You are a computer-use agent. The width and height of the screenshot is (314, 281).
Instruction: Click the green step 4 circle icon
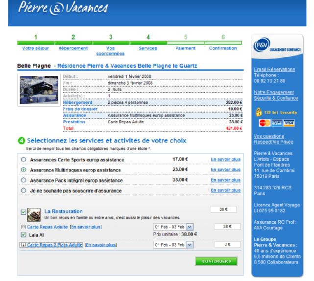22,140
